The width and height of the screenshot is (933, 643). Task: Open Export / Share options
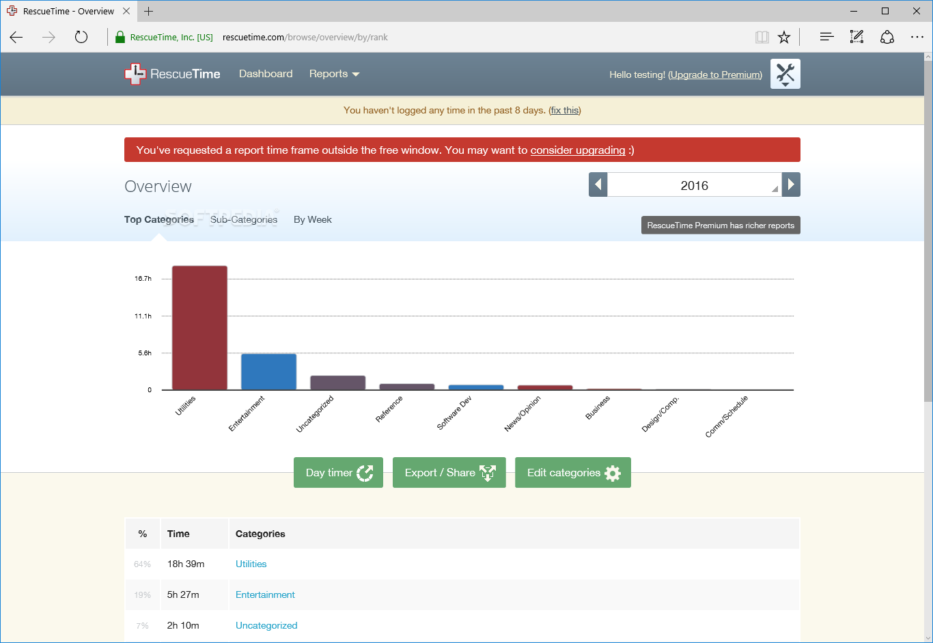point(449,473)
